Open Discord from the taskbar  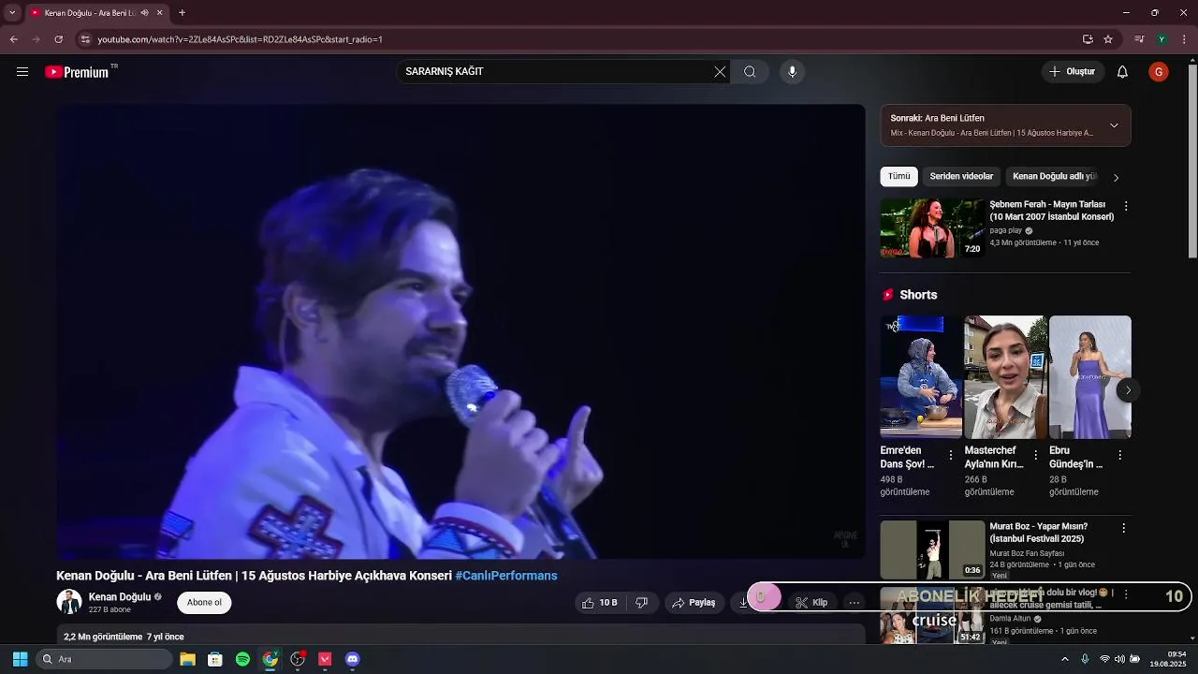(x=352, y=659)
